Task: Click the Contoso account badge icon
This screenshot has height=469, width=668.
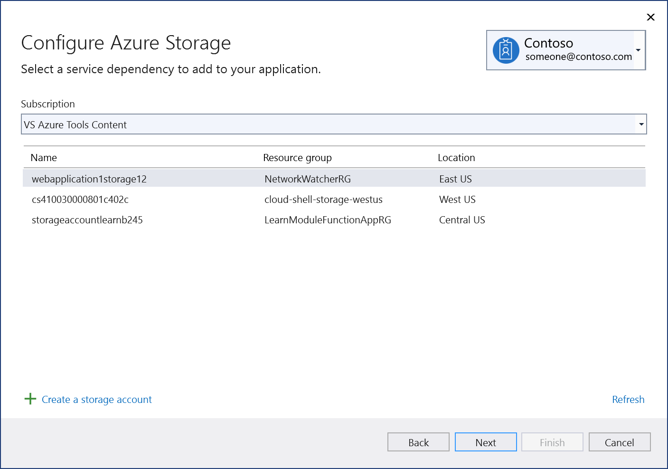Action: tap(506, 50)
